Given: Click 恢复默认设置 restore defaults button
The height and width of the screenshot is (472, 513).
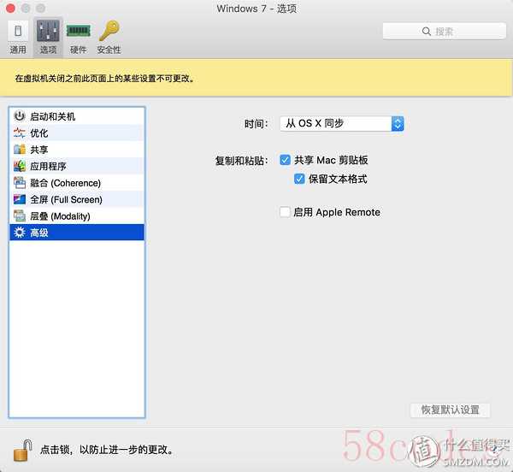Looking at the screenshot, I should pos(451,410).
